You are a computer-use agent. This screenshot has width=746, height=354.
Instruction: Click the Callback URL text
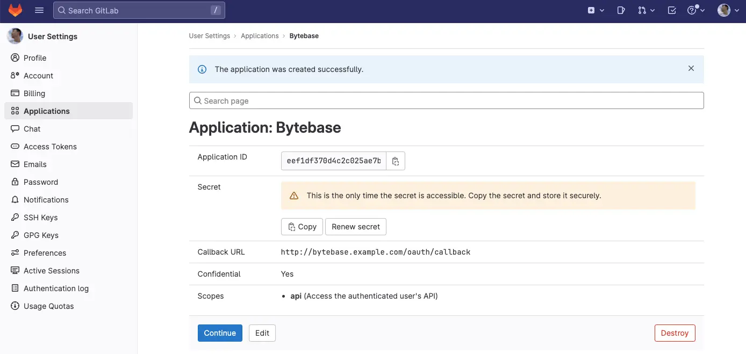pos(376,252)
